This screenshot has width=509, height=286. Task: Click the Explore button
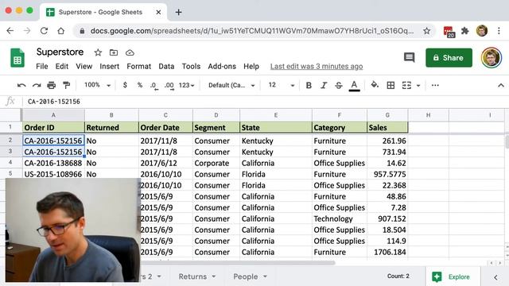[x=453, y=276]
